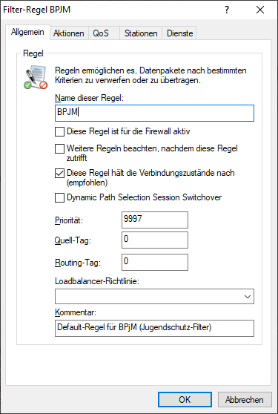Click the firewall rule document icon
The image size is (278, 414).
(36, 78)
